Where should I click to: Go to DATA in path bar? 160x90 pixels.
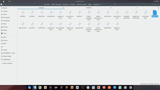click(x=48, y=4)
